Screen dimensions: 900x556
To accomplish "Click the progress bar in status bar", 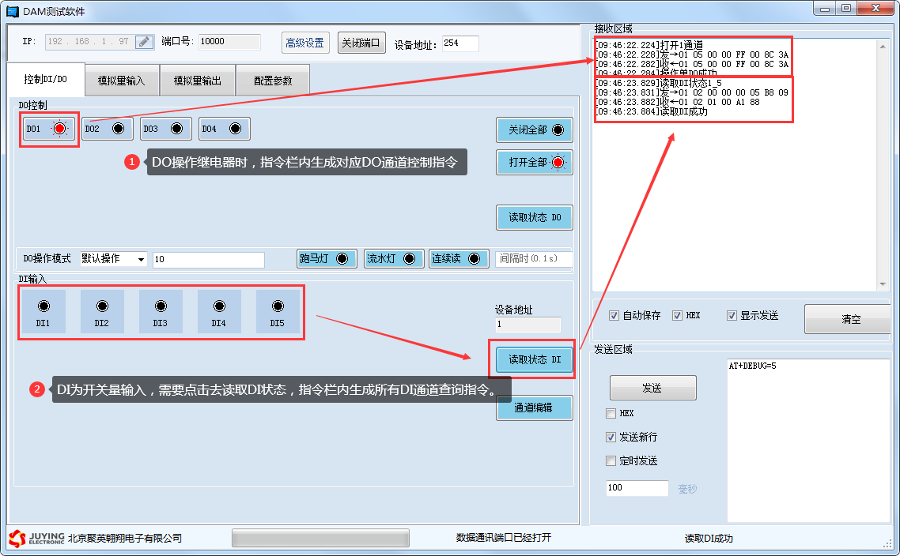I will tap(320, 538).
